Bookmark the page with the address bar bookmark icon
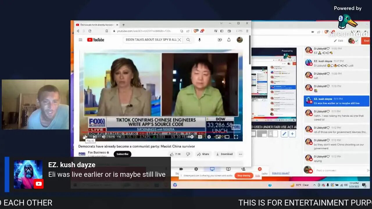Image resolution: width=372 pixels, height=209 pixels. coord(107,31)
